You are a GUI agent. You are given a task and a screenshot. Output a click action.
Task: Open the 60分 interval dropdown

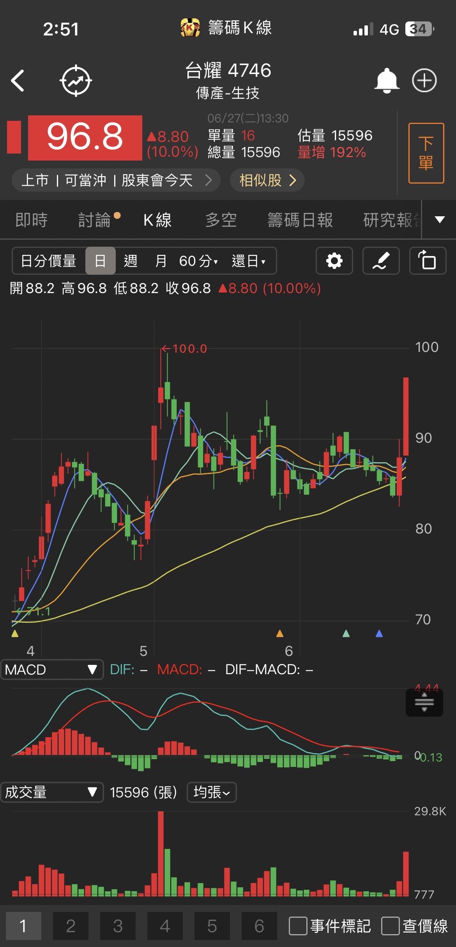198,261
